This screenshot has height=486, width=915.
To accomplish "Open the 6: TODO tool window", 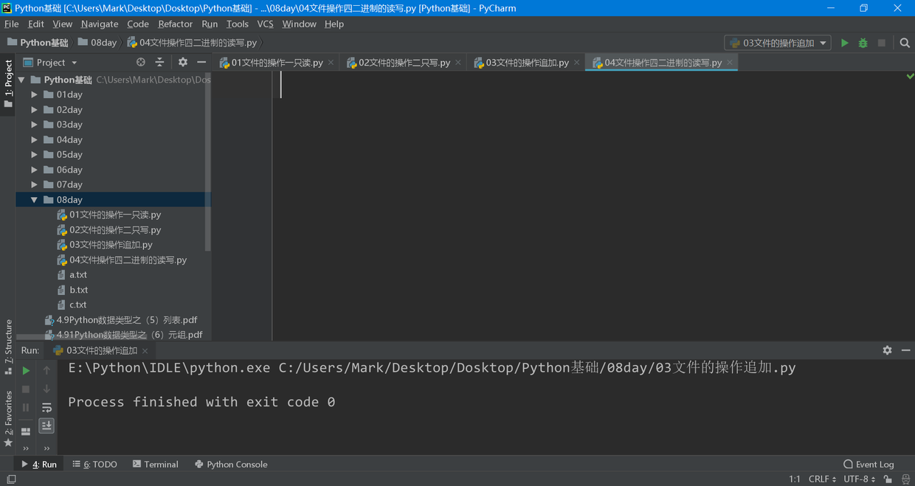I will point(95,465).
